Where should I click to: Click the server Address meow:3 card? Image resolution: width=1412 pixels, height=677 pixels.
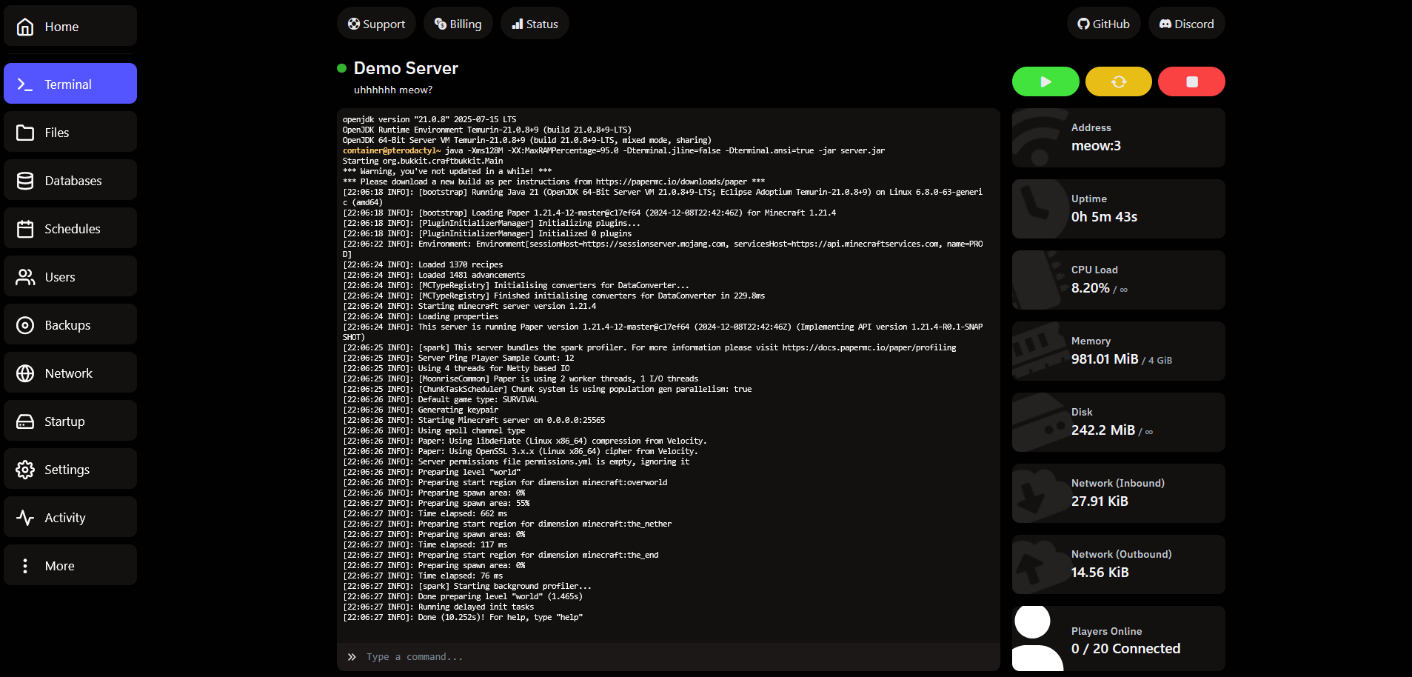point(1118,138)
